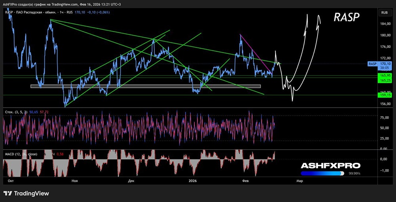Click the RASP symbol name in chart legend
This screenshot has width=396, height=202.
(x=9, y=12)
